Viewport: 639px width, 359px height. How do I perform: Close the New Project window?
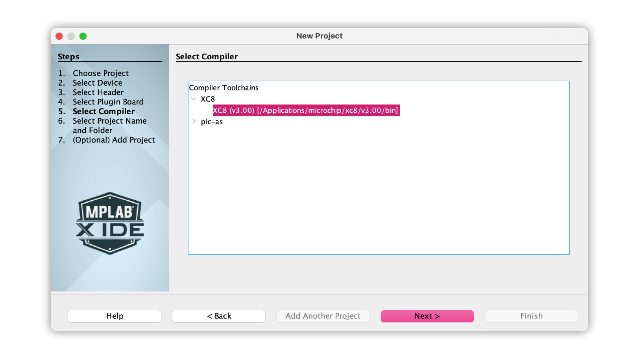coord(59,36)
